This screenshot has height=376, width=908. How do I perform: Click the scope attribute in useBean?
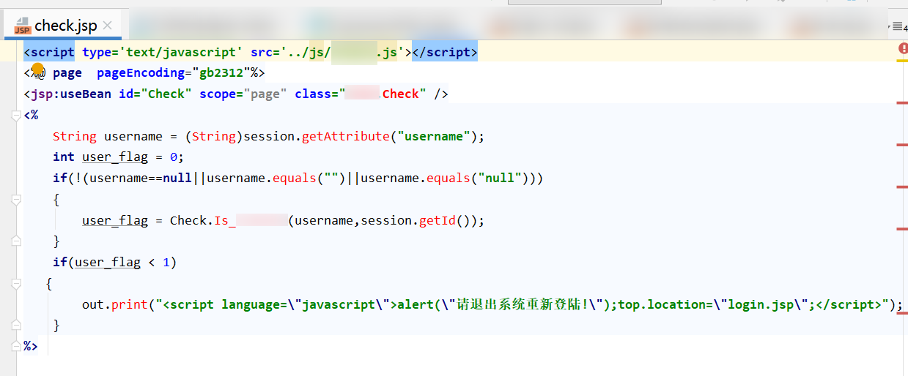(218, 94)
